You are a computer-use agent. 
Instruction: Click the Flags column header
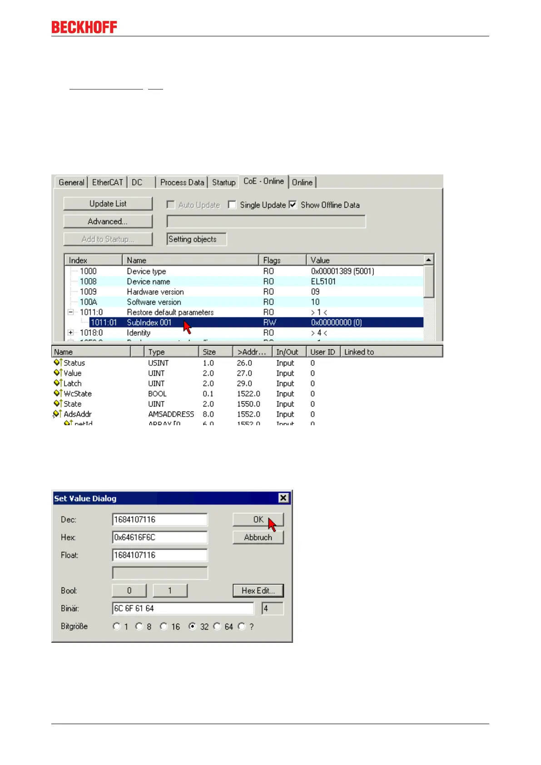(x=283, y=260)
